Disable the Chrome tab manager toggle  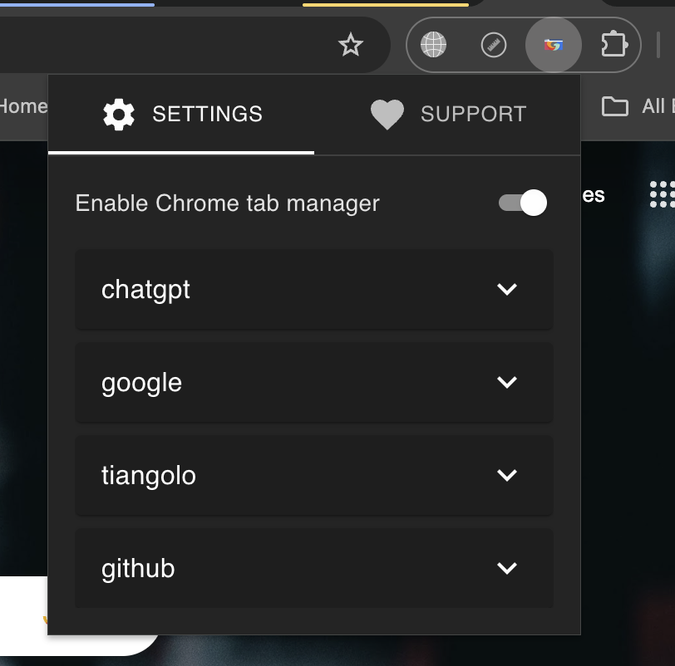(x=523, y=203)
